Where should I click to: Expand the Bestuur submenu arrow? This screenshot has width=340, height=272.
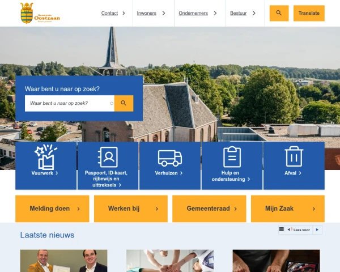click(254, 13)
